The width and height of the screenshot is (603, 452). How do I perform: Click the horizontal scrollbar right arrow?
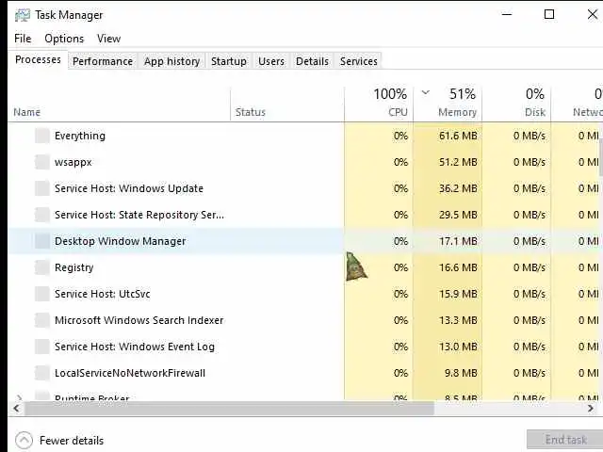coord(591,408)
